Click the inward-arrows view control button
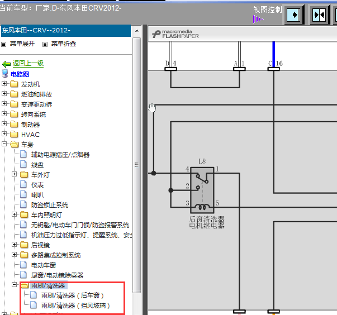This screenshot has height=315, width=337. 320,15
